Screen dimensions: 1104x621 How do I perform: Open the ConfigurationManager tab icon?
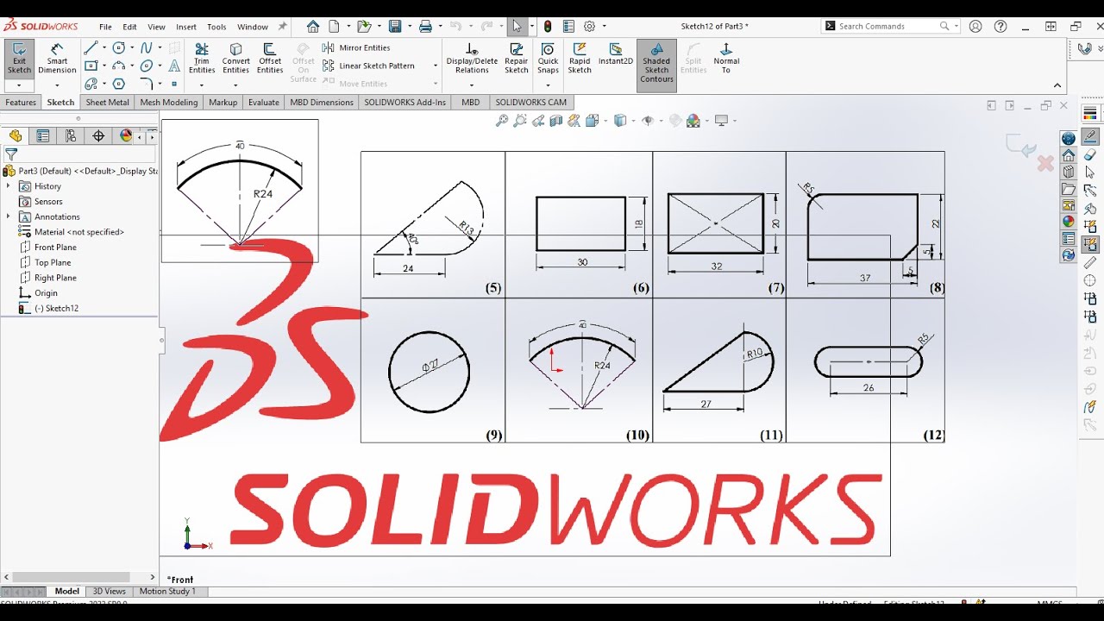[x=71, y=135]
